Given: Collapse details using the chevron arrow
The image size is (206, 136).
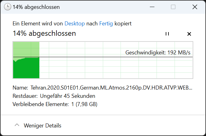Looking at the screenshot, I should click(x=17, y=125).
